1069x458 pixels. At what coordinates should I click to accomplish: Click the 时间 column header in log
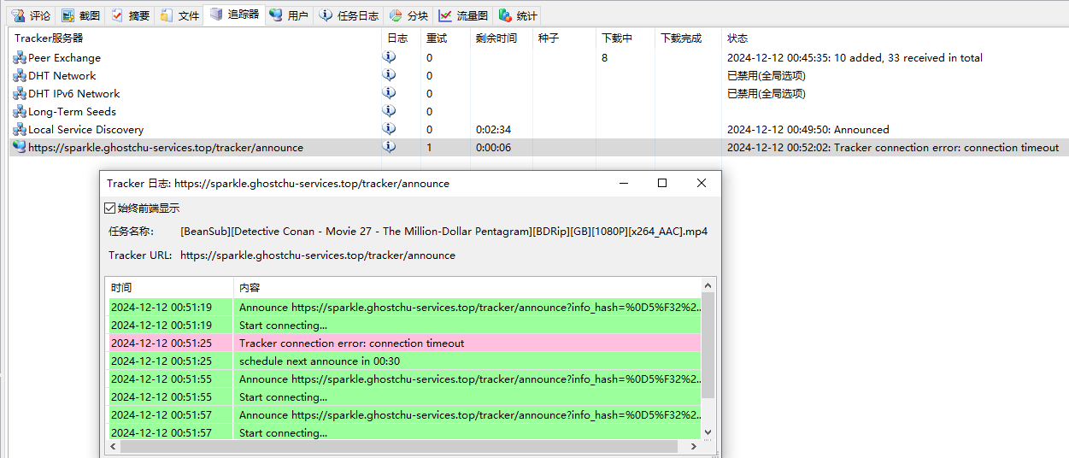pos(122,288)
